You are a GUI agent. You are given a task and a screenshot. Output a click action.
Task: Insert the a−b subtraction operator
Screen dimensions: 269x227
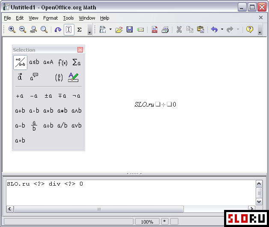point(20,125)
